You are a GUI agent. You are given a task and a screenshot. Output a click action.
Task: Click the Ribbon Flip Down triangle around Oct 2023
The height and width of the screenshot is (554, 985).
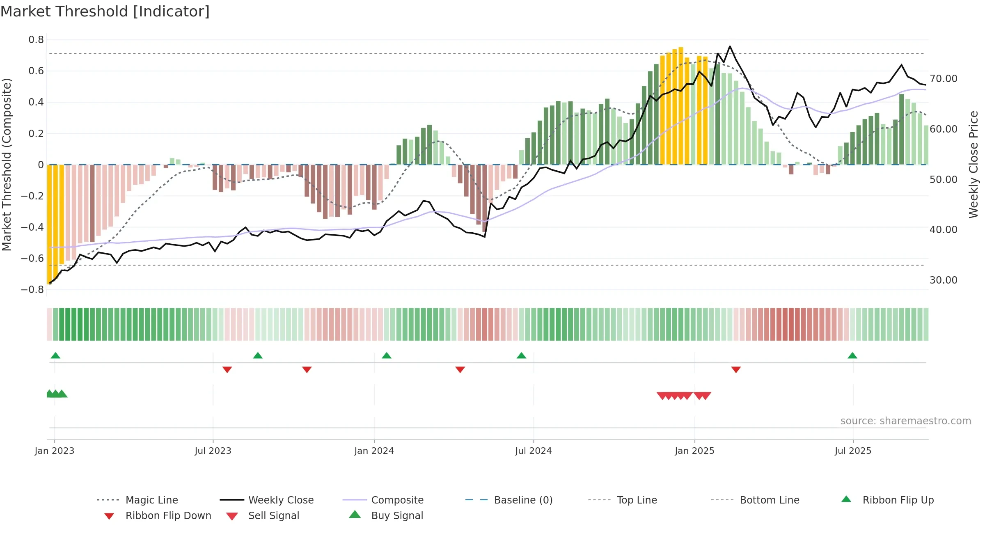(307, 370)
